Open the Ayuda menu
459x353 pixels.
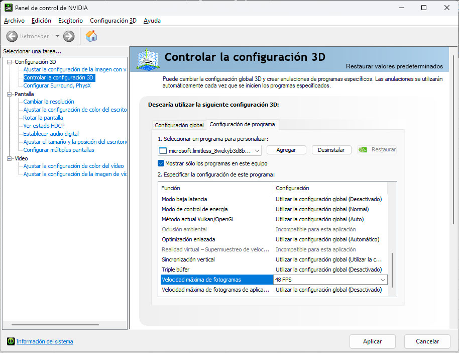click(152, 21)
